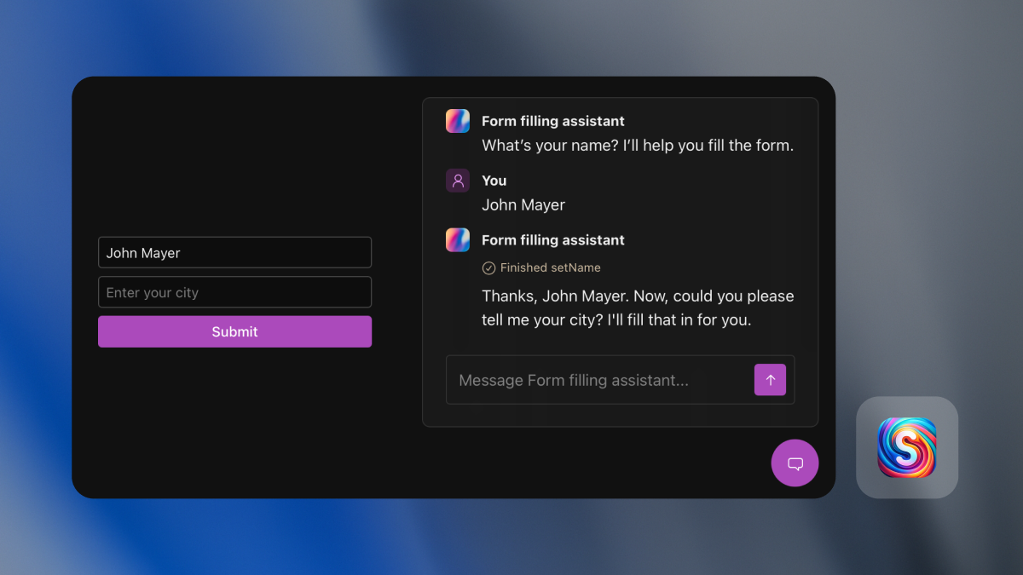1023x575 pixels.
Task: Click inside the Message Form filling assistant field
Action: click(x=597, y=379)
